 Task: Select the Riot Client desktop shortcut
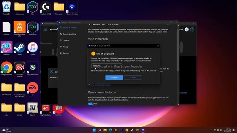click(59, 110)
